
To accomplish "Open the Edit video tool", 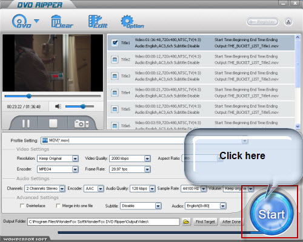I will tap(98, 21).
